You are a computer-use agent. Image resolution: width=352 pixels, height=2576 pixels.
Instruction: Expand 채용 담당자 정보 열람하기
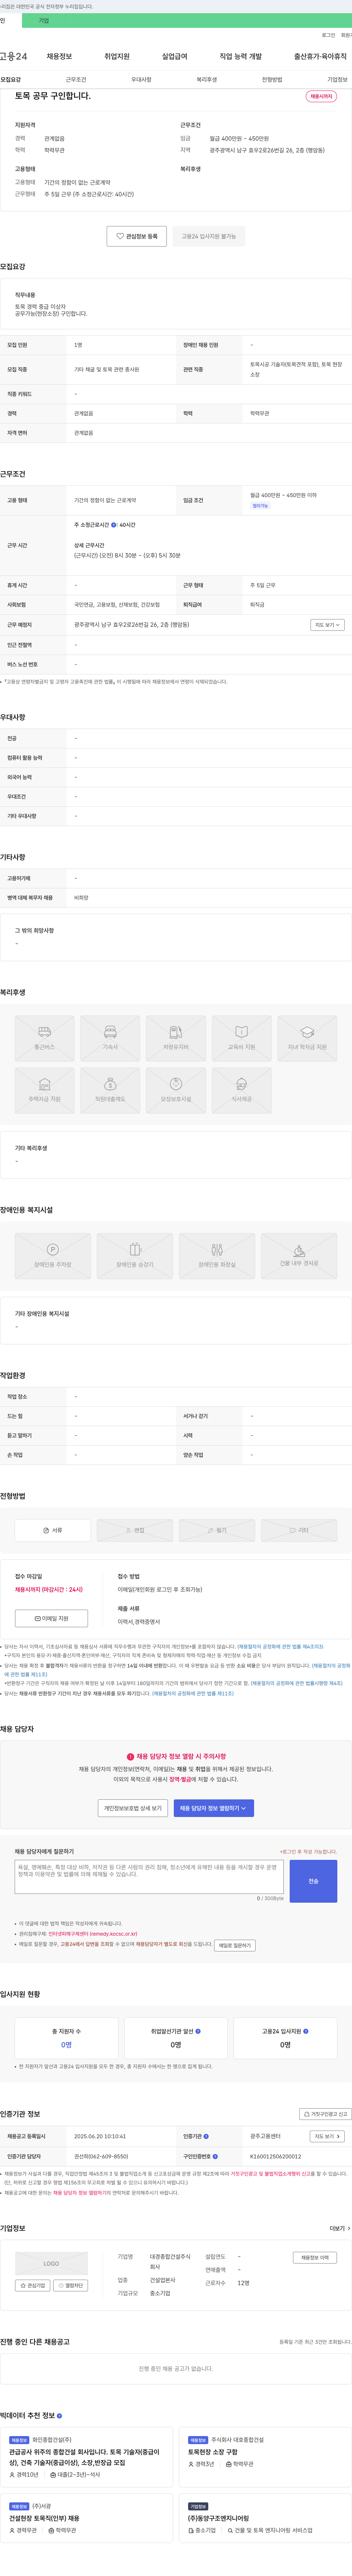tap(214, 1808)
